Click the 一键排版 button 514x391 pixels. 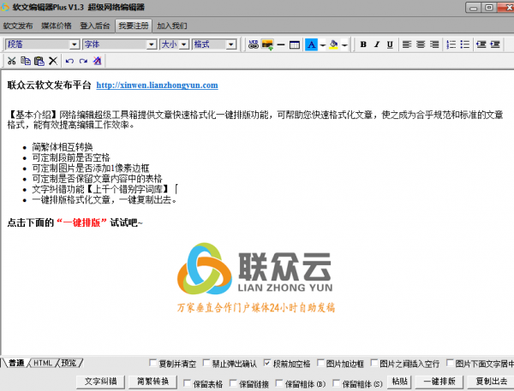click(439, 382)
